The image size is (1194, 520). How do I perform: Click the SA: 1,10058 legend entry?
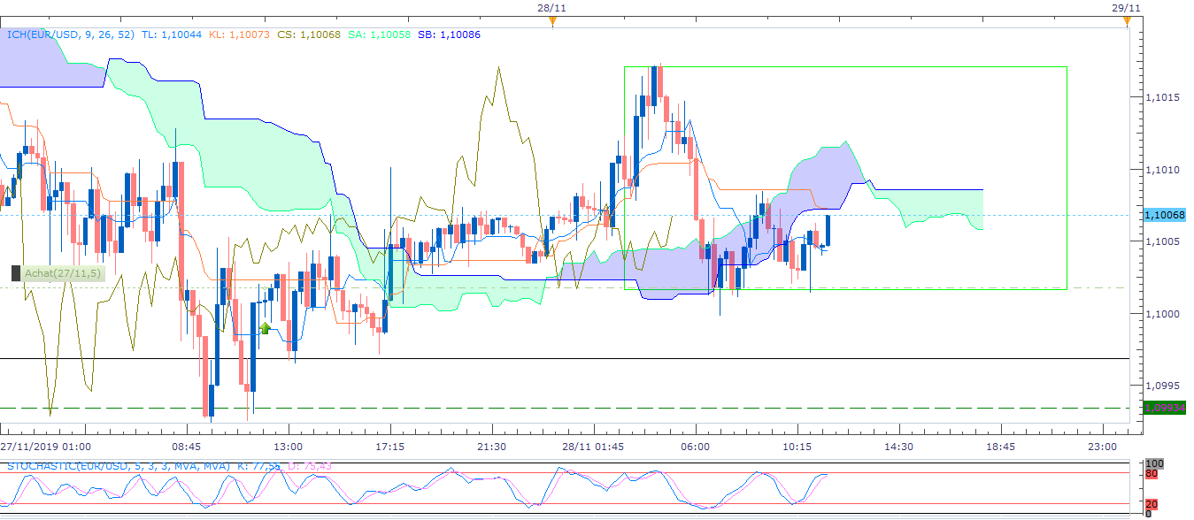(380, 34)
